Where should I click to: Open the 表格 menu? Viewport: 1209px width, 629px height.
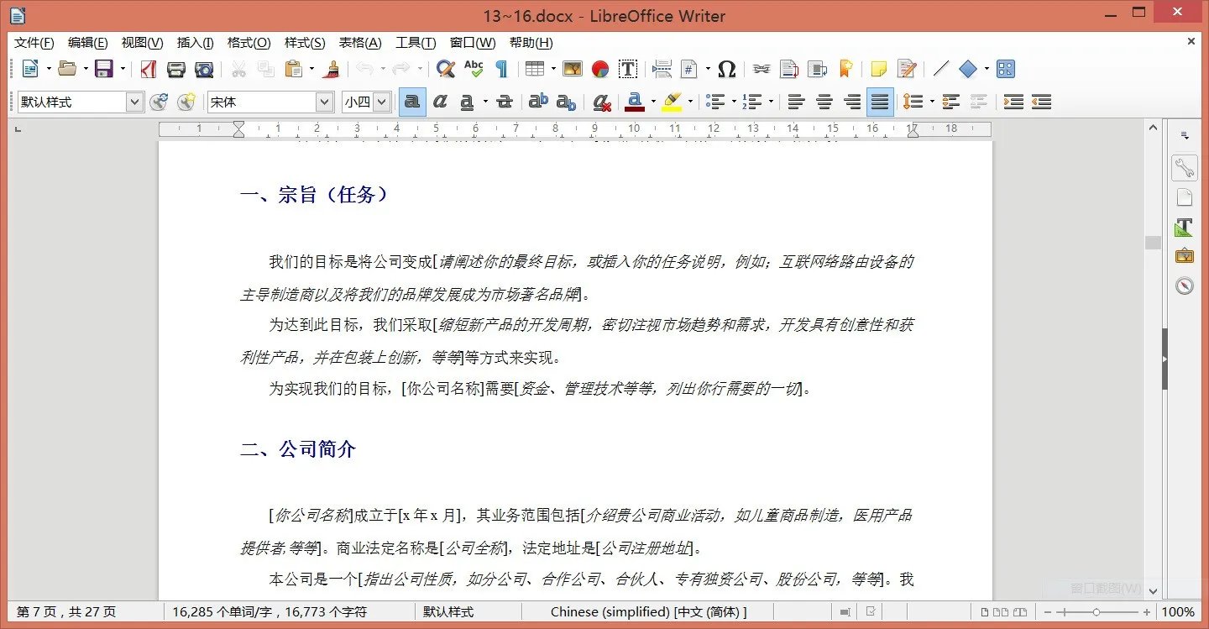(x=361, y=43)
